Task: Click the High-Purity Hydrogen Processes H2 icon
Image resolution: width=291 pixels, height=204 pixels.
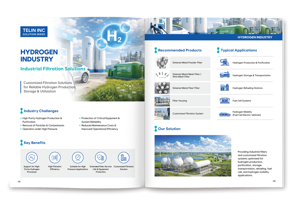Action: point(32,157)
